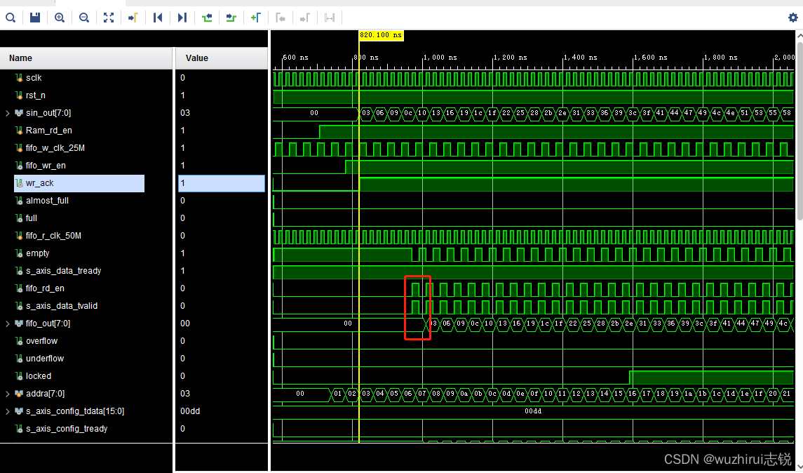Click the sin_out value 03
Image resolution: width=803 pixels, height=473 pixels.
coord(185,113)
